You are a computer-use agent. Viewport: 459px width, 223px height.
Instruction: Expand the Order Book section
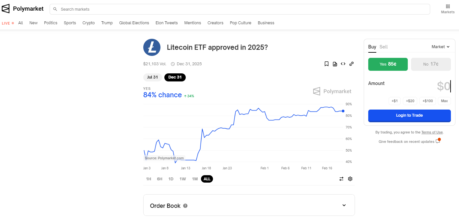click(x=344, y=205)
